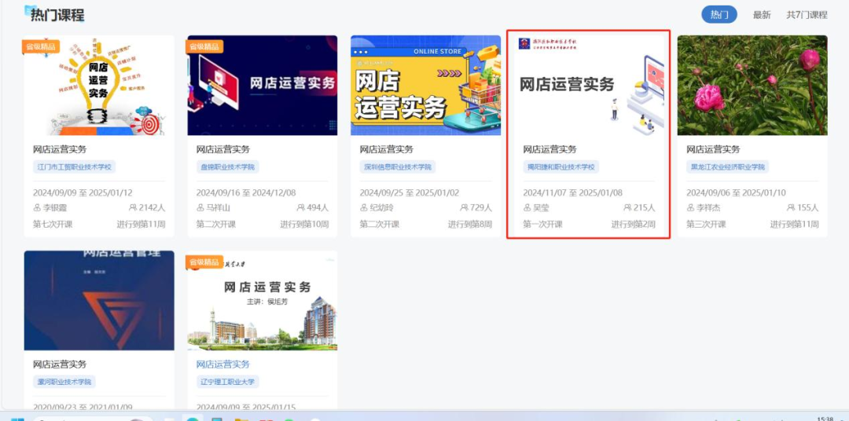Click the 215人 enrollment count

click(645, 208)
